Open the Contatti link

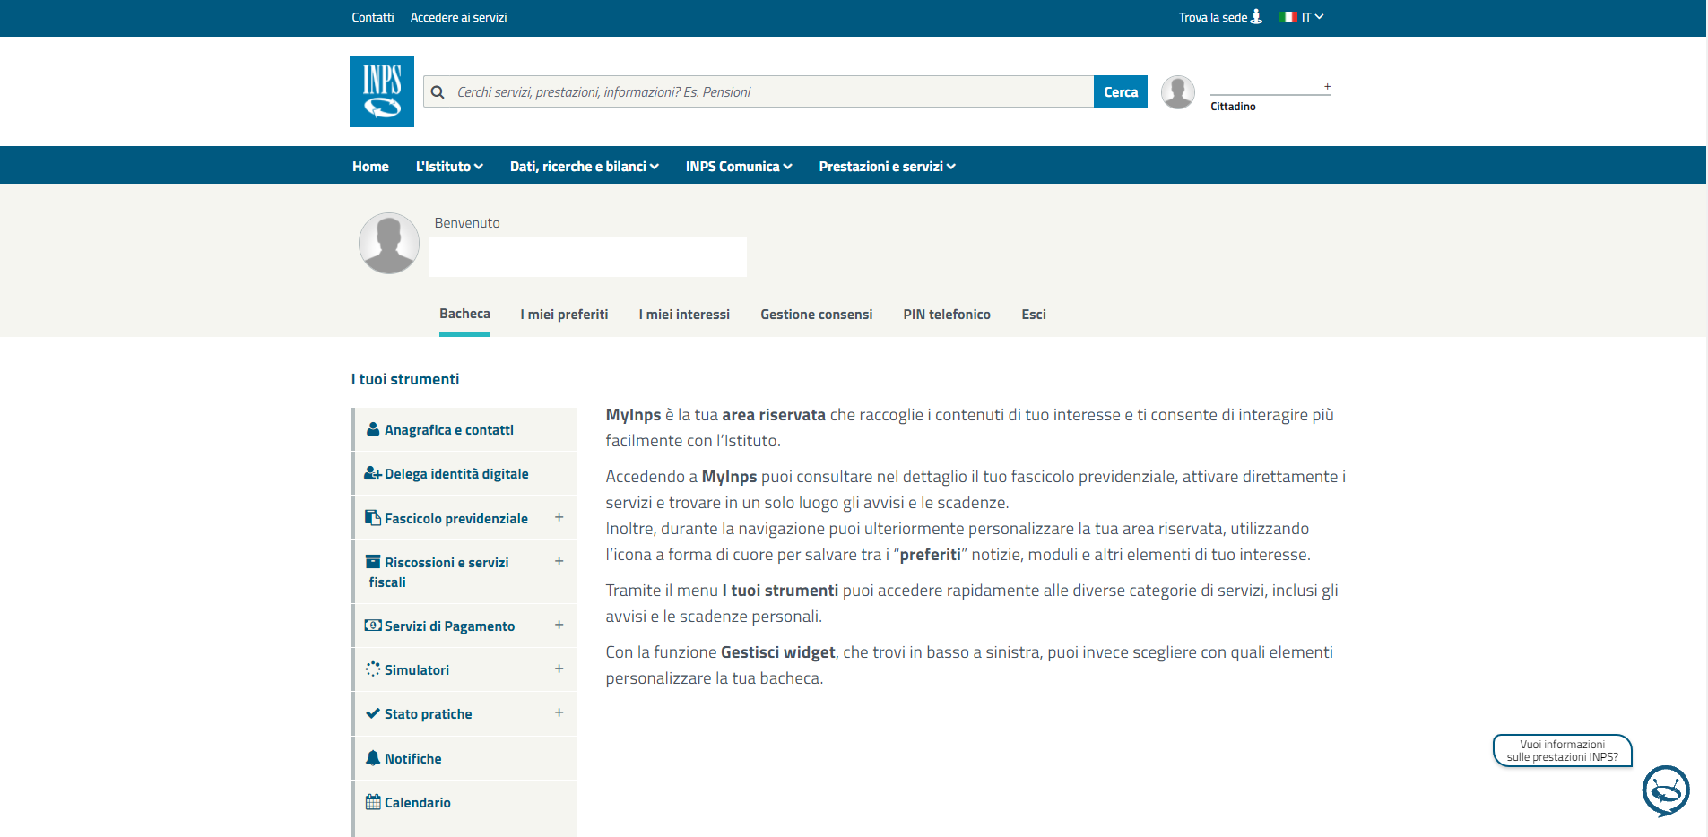[x=373, y=17]
